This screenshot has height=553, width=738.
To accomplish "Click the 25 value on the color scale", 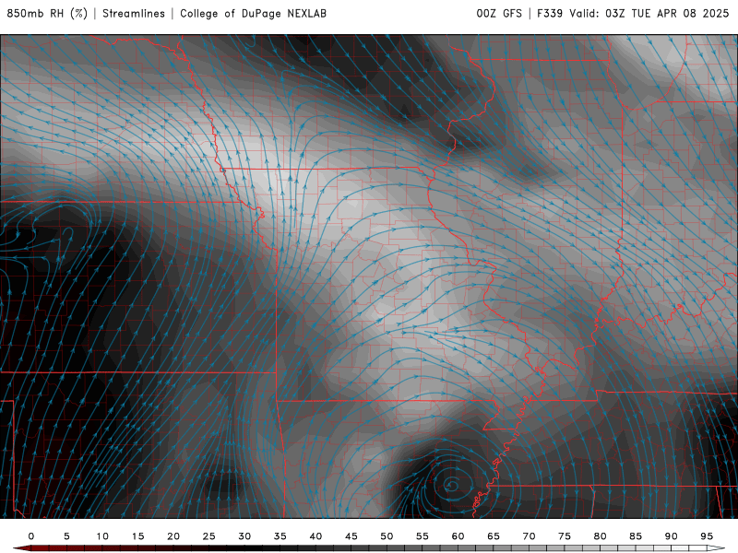I will coord(209,536).
